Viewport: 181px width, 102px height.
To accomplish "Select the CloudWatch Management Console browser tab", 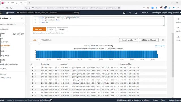I will [14, 3].
